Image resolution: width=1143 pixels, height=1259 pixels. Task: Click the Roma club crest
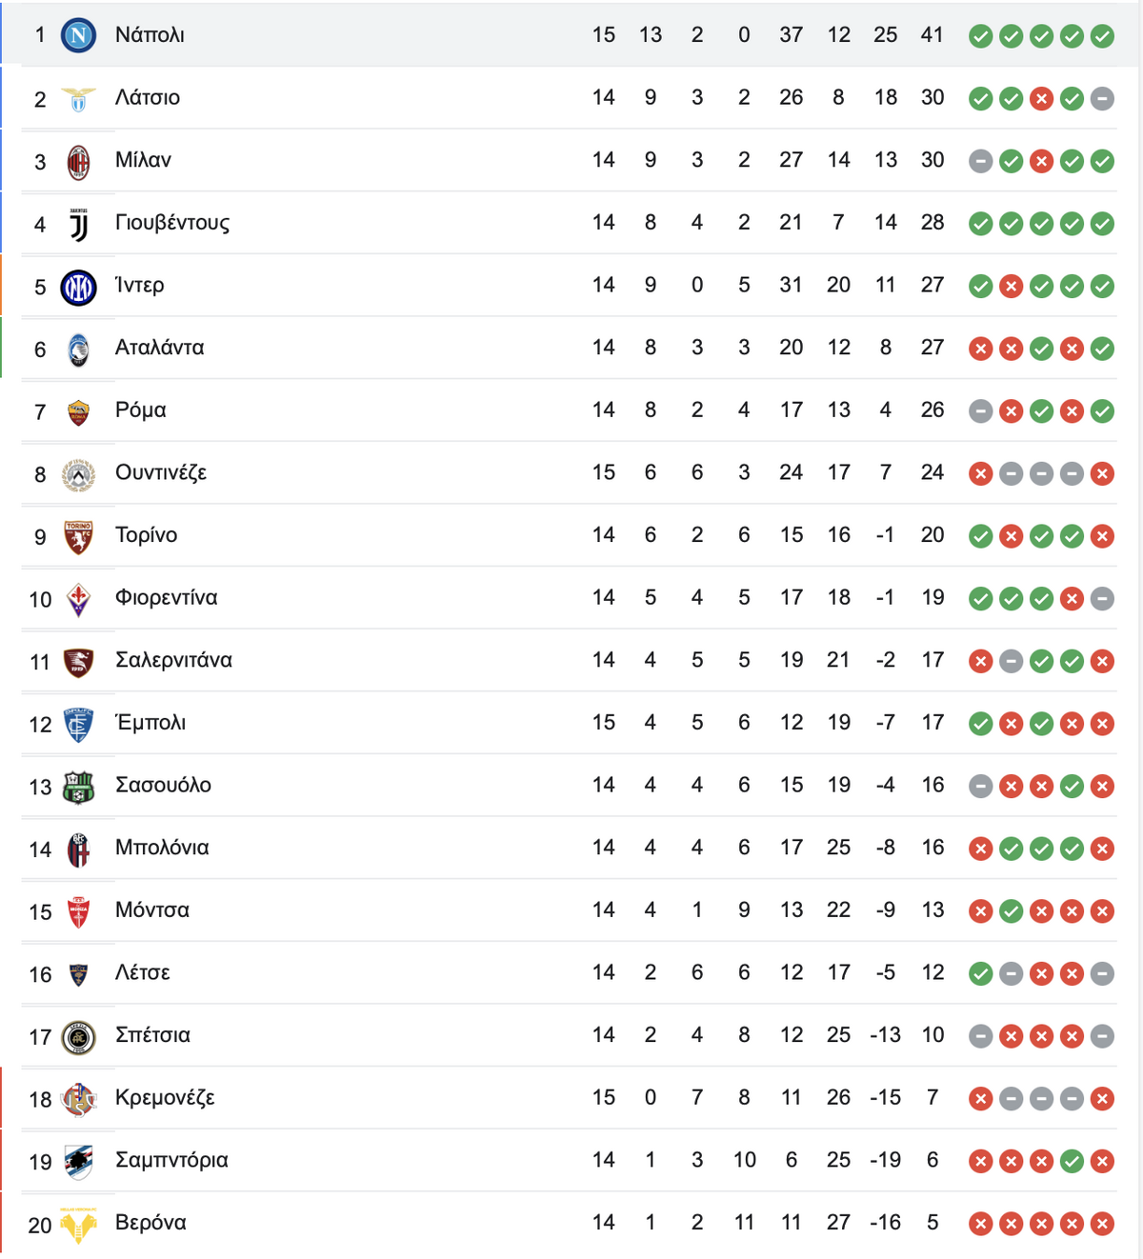[78, 411]
